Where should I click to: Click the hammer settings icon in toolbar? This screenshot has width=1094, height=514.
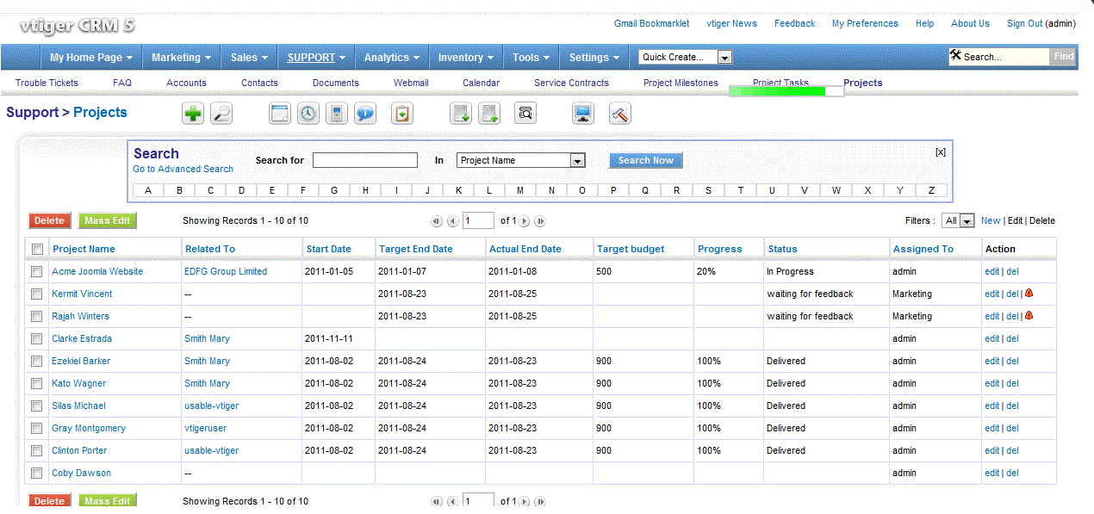[620, 114]
